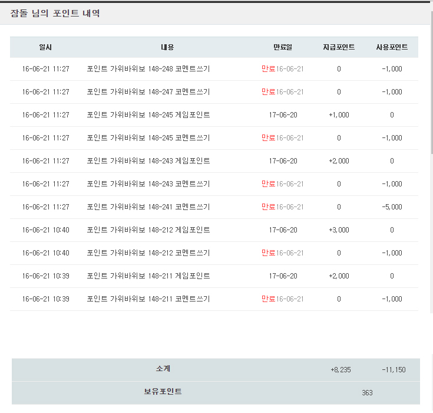Image resolution: width=433 pixels, height=413 pixels.
Task: Click the +8,235 subtotal awarded points
Action: (341, 370)
